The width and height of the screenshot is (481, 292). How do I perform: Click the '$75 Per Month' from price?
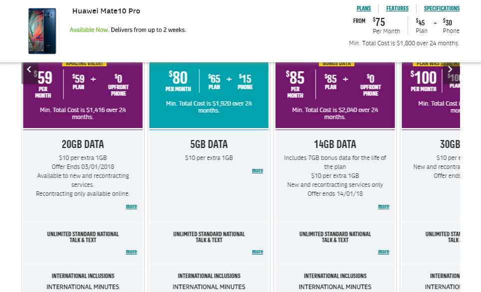click(x=386, y=25)
